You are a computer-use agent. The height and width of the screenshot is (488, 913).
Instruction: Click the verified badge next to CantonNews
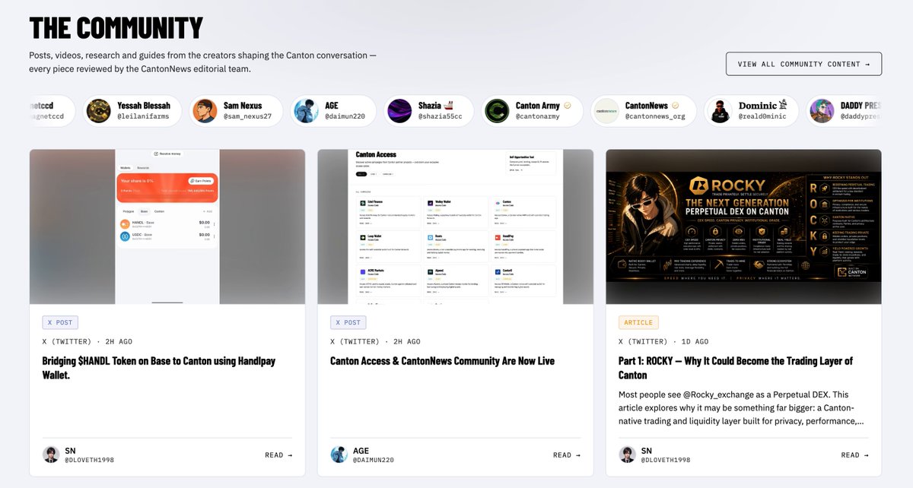[675, 106]
